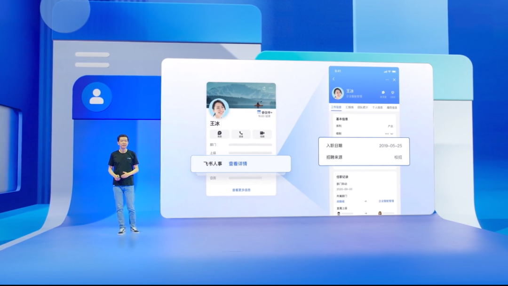Click the 部门 row on profile card
The image size is (508, 286).
pos(241,145)
